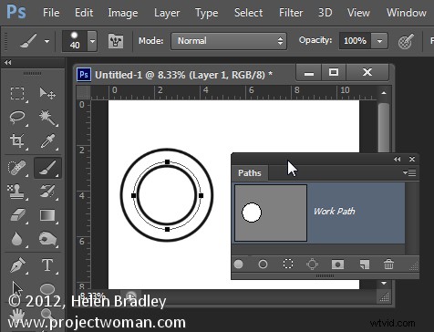Stroke path with brush
434x332 pixels.
[x=263, y=265]
